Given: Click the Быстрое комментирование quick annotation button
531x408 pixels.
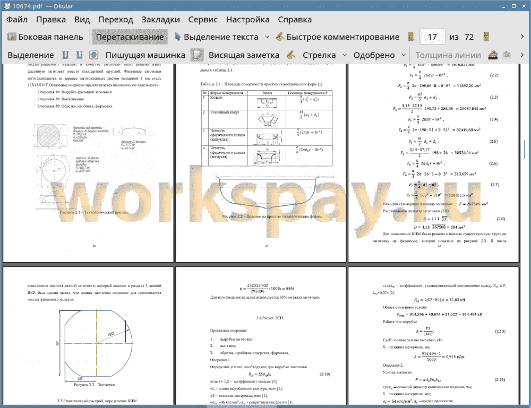Looking at the screenshot, I should 337,37.
